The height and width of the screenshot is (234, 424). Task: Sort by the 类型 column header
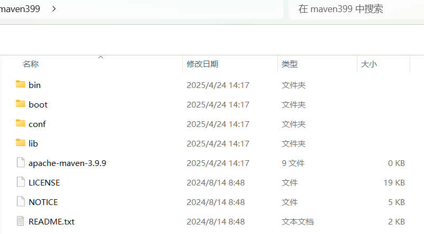point(290,64)
